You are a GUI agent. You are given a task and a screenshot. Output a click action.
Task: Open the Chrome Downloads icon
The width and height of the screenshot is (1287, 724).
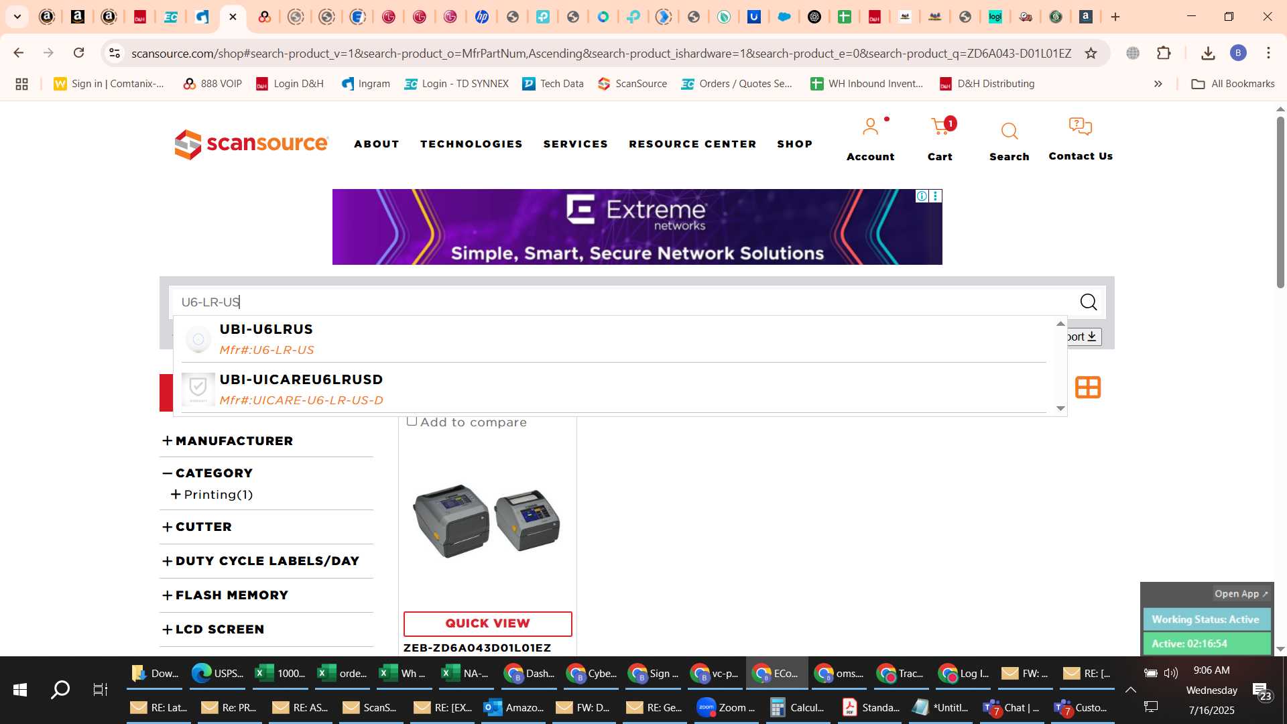click(1208, 53)
